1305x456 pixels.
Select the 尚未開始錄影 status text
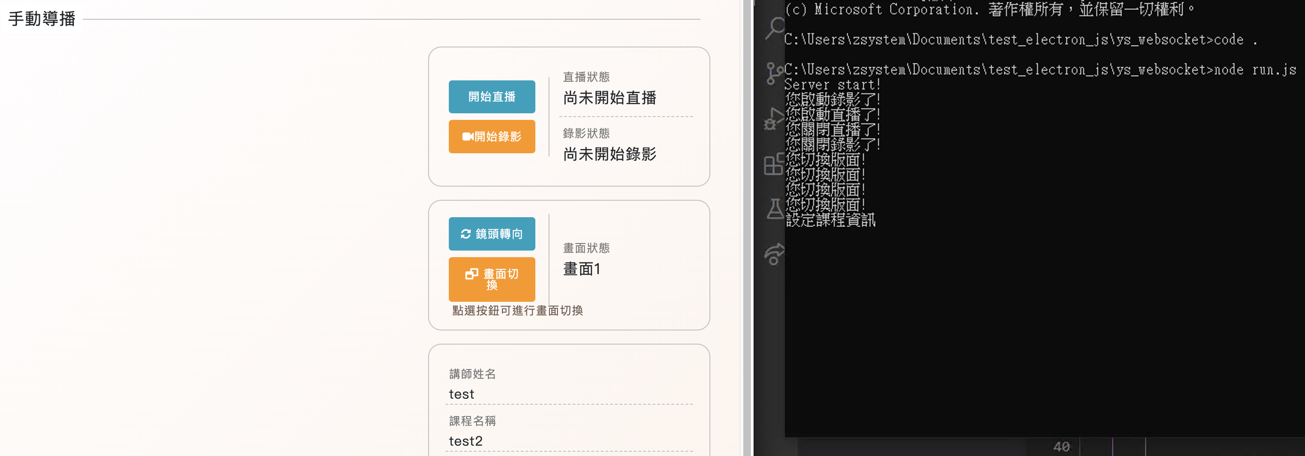(x=609, y=154)
